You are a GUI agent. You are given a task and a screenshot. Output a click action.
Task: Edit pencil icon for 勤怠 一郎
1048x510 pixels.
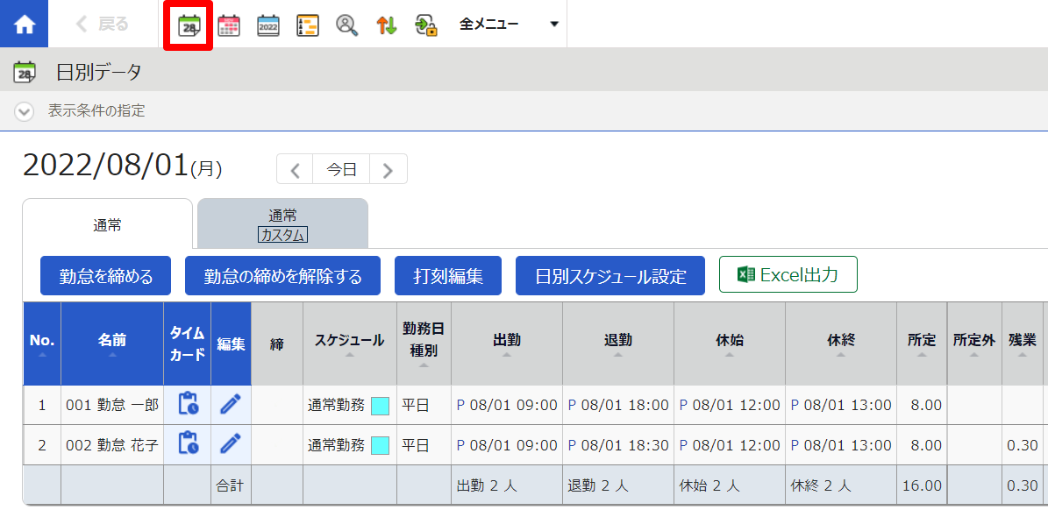click(231, 404)
